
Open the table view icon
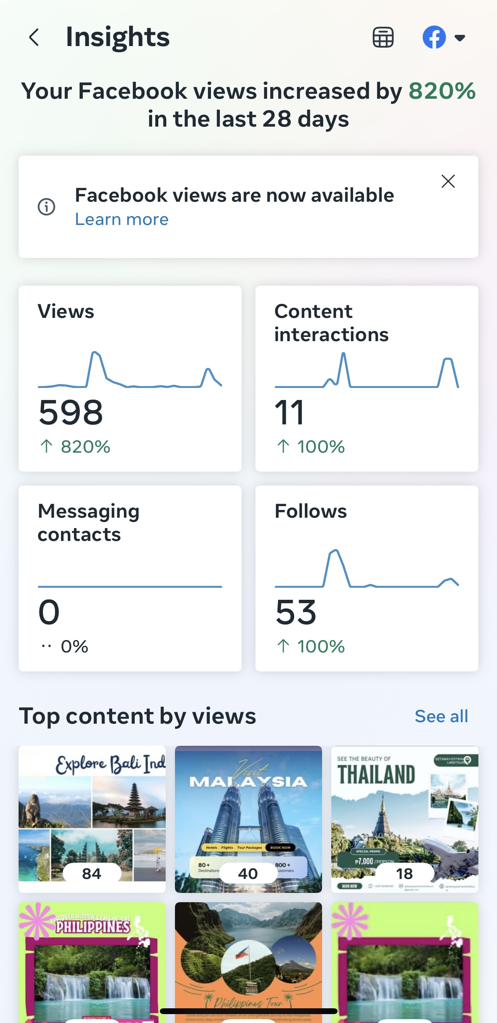383,38
